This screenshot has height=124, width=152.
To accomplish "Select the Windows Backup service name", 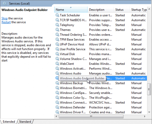I will click(71, 83).
